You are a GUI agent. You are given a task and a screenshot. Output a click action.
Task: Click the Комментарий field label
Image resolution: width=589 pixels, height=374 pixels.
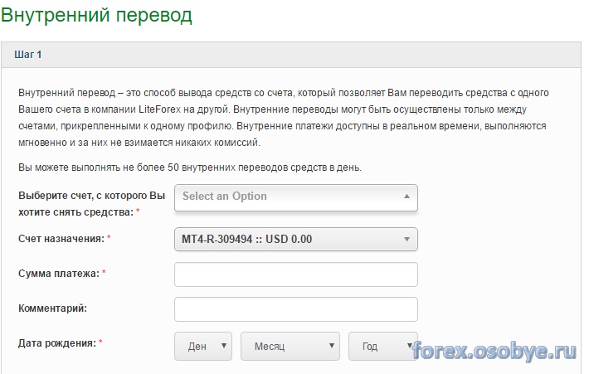pos(52,308)
